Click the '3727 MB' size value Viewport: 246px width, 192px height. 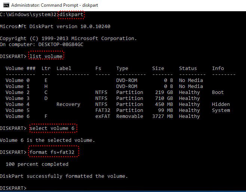(163, 116)
